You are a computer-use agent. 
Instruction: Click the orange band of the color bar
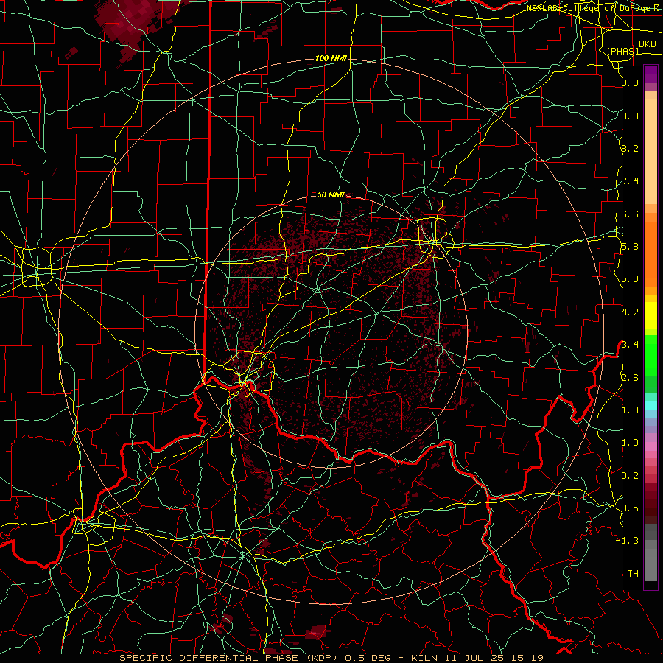(650, 255)
